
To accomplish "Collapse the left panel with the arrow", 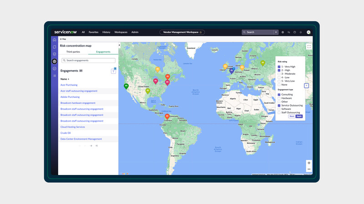I will coord(119,45).
